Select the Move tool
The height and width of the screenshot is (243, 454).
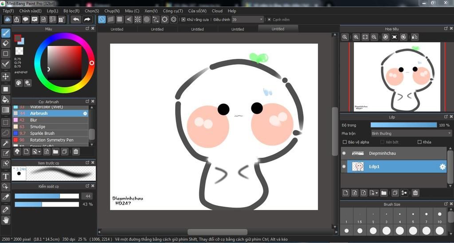(5, 76)
